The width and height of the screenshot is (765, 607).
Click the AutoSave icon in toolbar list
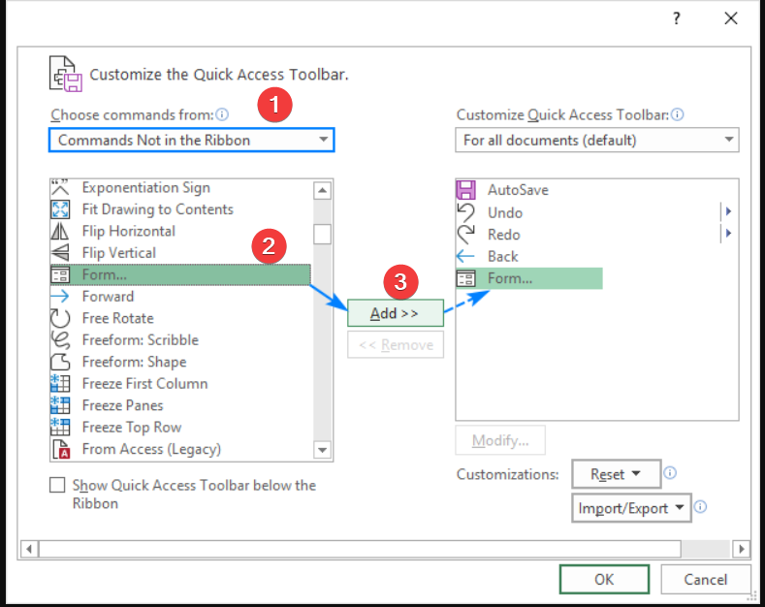coord(466,190)
